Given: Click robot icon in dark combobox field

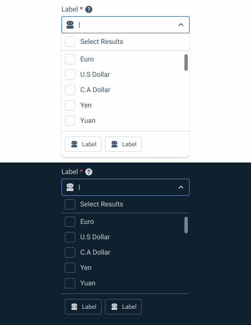Looking at the screenshot, I should point(70,187).
